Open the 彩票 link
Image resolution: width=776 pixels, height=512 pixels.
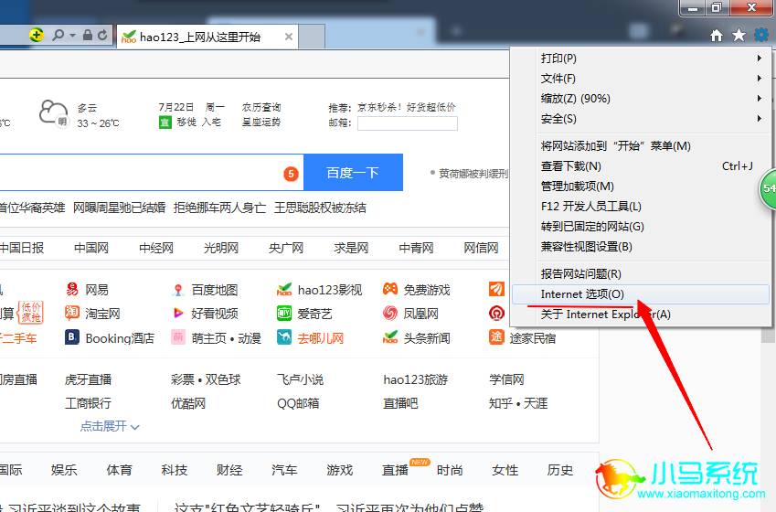click(183, 379)
